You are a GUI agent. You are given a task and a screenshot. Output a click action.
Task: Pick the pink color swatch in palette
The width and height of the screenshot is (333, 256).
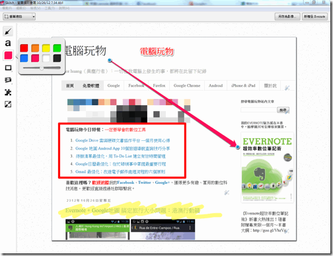tap(35, 58)
